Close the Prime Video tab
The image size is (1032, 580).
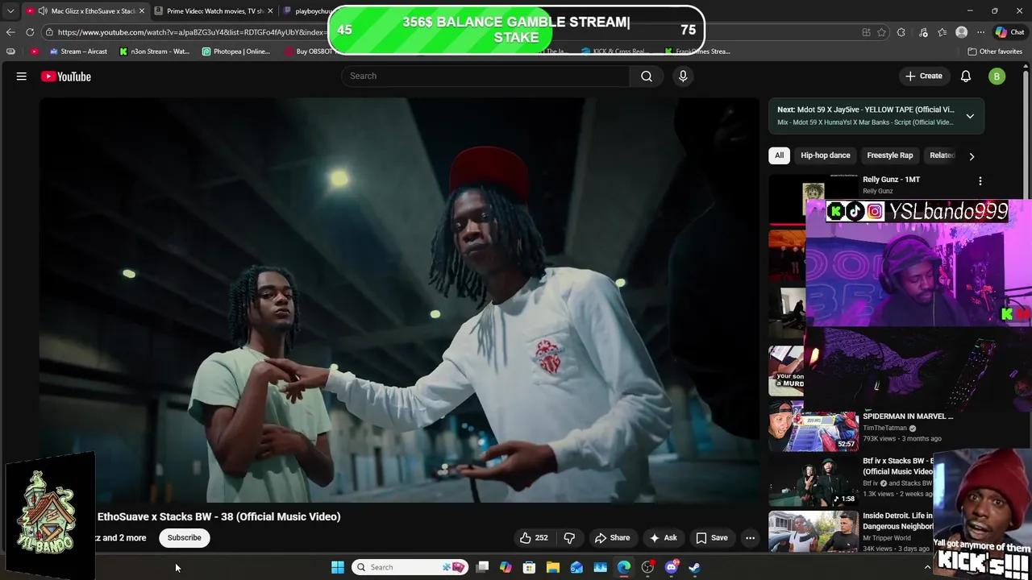click(270, 11)
